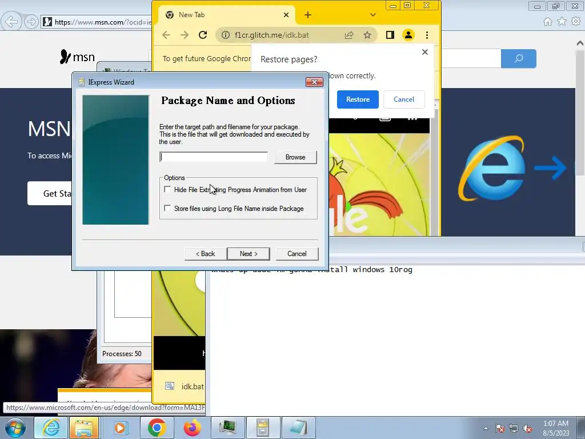Close the New Tab tab in Chrome
The width and height of the screenshot is (585, 439).
point(286,15)
